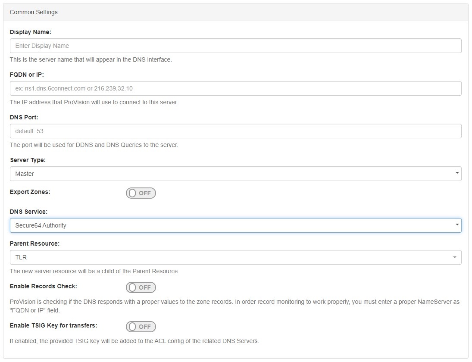Viewport: 472px width, 362px height.
Task: Open the Parent Resource dropdown showing TLR
Action: point(235,257)
